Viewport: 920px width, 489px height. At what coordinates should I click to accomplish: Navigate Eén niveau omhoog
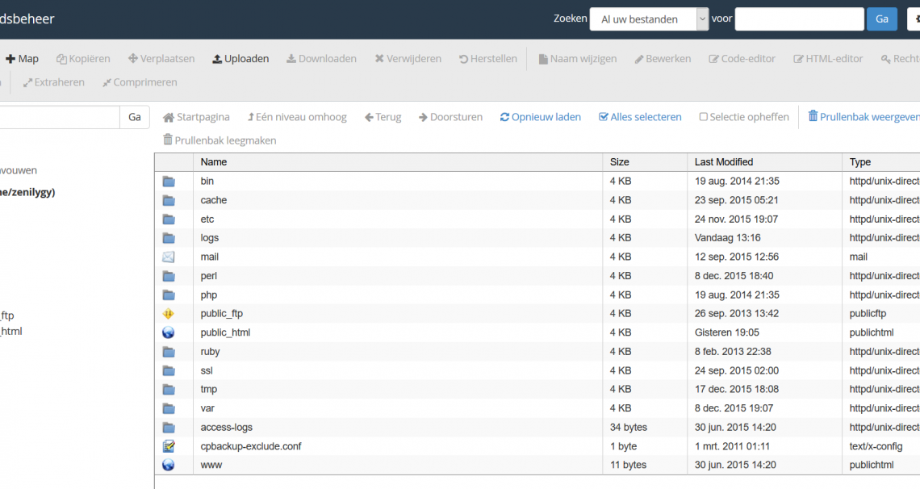click(x=297, y=117)
